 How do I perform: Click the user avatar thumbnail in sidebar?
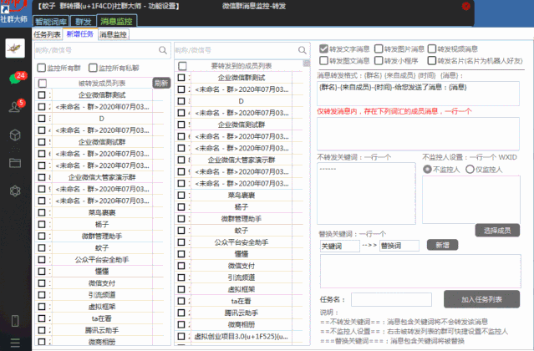(x=15, y=48)
